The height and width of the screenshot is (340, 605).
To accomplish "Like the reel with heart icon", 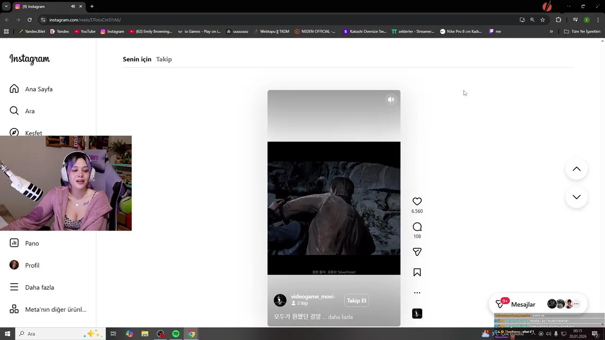I will pyautogui.click(x=417, y=201).
